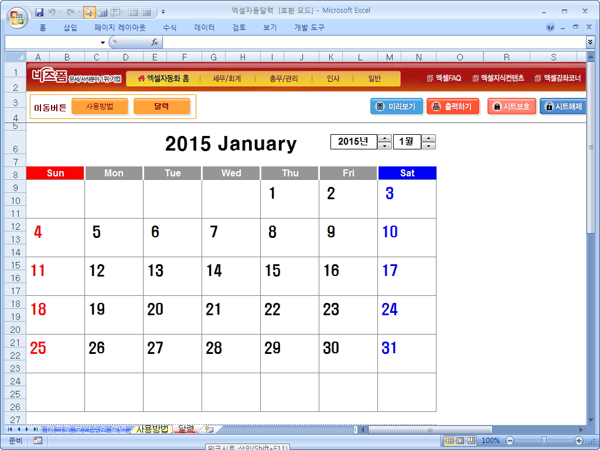Click the insert worksheet tab icon
Image resolution: width=600 pixels, height=450 pixels.
pyautogui.click(x=209, y=429)
